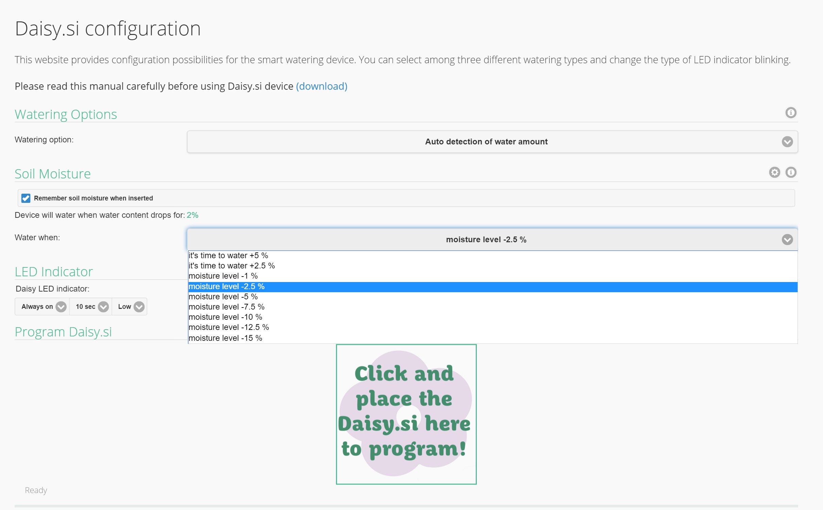Viewport: 823px width, 510px height.
Task: Open the 10 sec interval dropdown
Action: tap(91, 306)
